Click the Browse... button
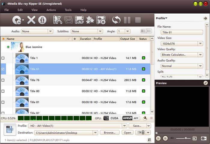This screenshot has width=210, height=144. (x=109, y=133)
